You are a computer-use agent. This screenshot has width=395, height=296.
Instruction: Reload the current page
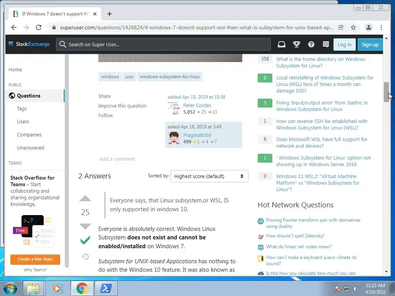[39, 27]
